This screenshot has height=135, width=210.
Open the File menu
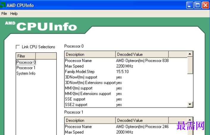coord(4,13)
